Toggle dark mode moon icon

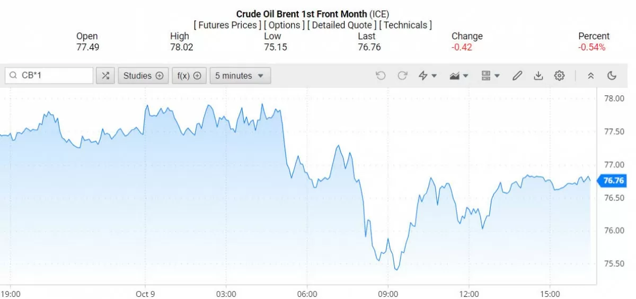(612, 76)
